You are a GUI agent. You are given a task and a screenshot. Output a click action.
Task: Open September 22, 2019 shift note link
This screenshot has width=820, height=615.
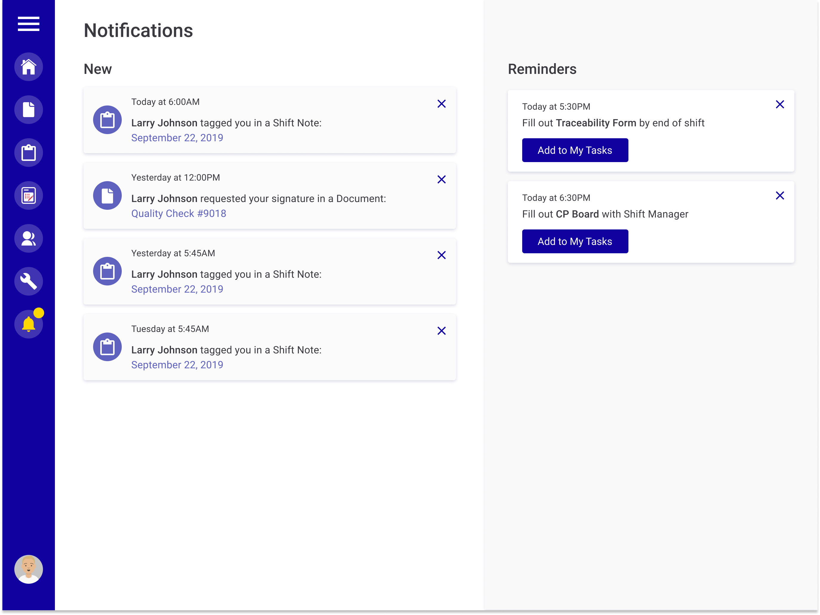[x=177, y=138]
